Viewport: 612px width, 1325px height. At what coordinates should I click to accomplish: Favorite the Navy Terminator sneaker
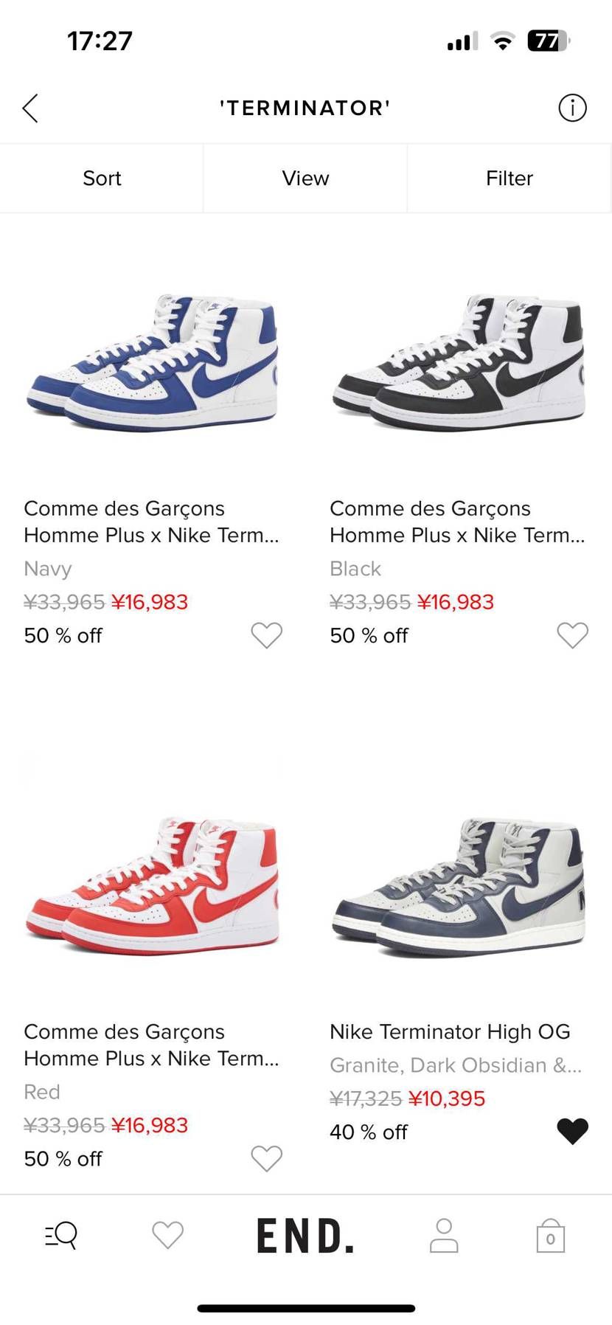point(266,635)
